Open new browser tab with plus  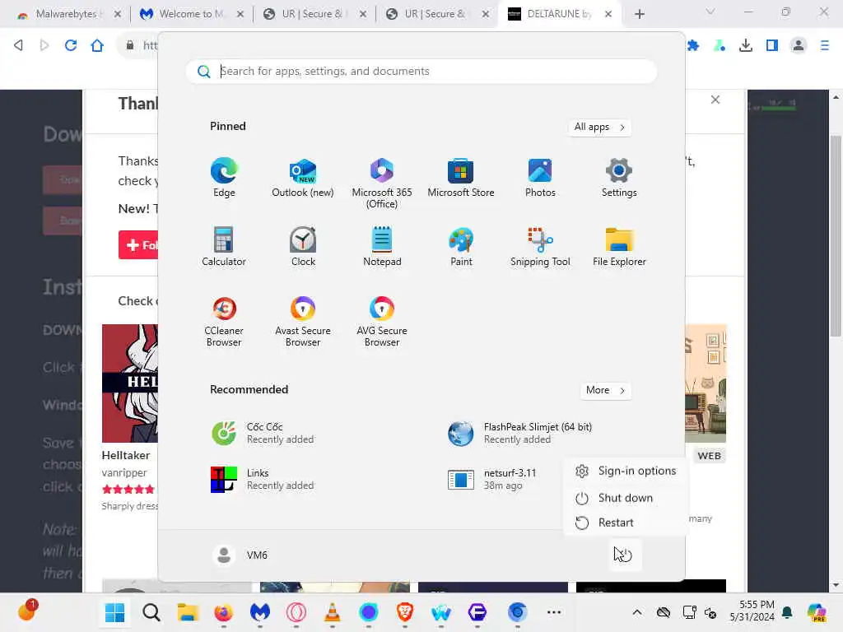(639, 14)
